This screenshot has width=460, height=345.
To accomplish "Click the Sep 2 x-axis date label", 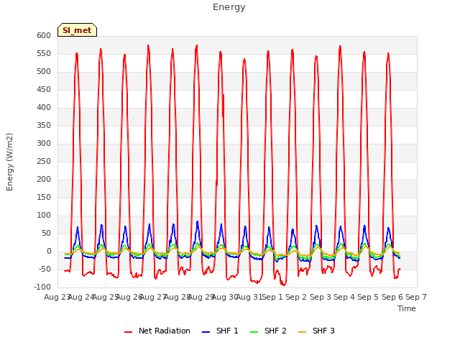I will 296,297.
